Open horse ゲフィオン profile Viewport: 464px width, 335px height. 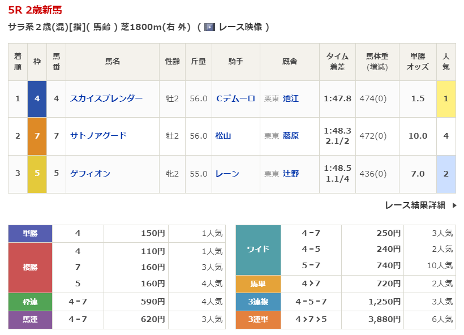click(91, 174)
